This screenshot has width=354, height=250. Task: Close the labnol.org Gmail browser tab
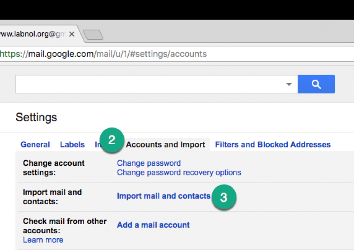click(72, 34)
